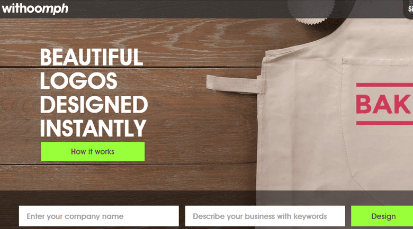The width and height of the screenshot is (413, 229).
Task: Focus the business keywords input field
Action: (265, 216)
